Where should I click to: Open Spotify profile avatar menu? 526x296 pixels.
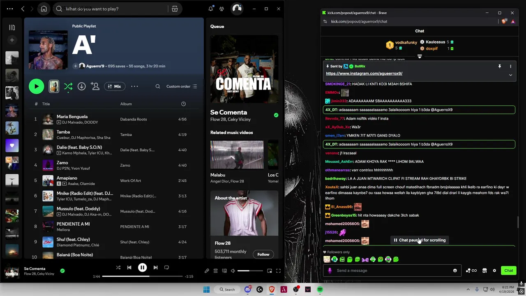[237, 9]
